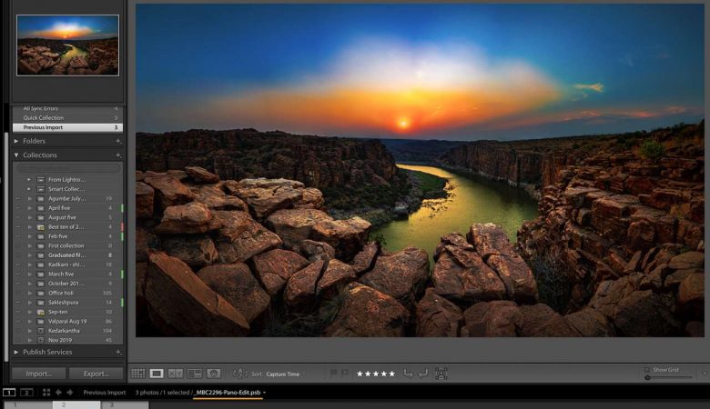Click the Export button
Image resolution: width=710 pixels, height=409 pixels.
[x=96, y=374]
